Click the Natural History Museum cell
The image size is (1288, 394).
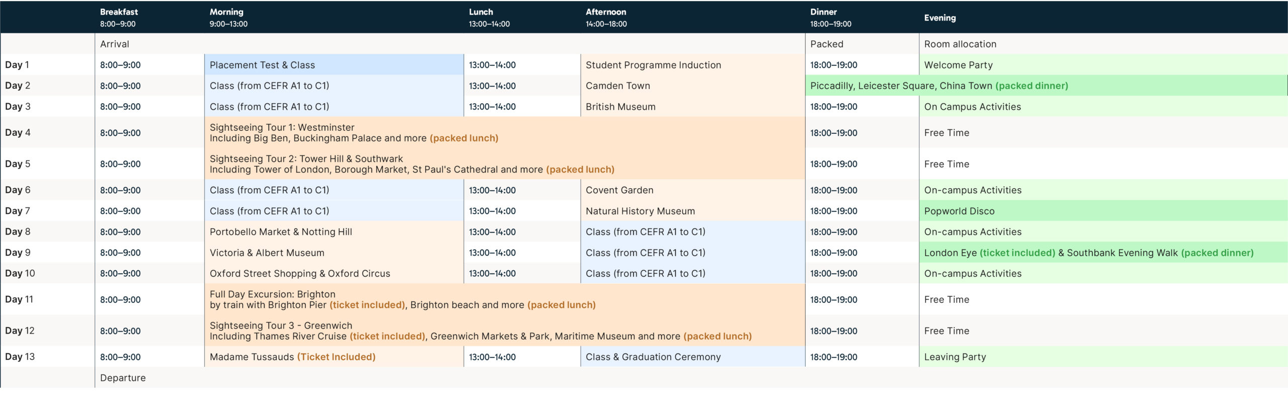click(x=640, y=211)
